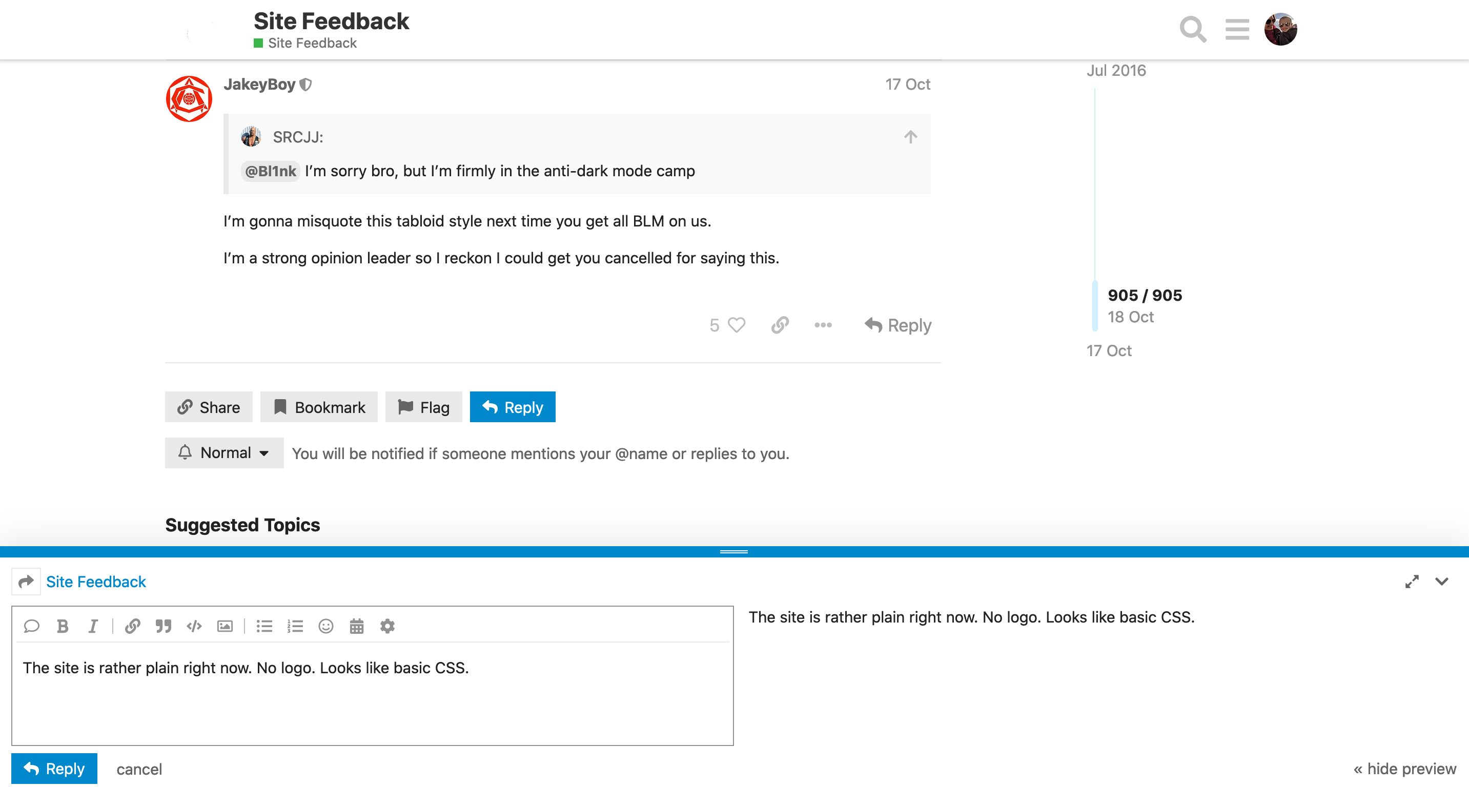
Task: Open the search magnifier icon
Action: [x=1192, y=29]
